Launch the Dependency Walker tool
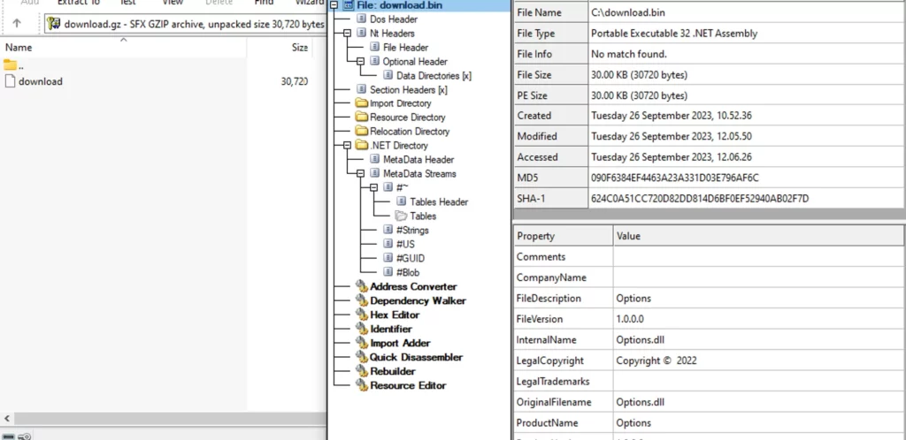The width and height of the screenshot is (906, 440). [x=418, y=300]
